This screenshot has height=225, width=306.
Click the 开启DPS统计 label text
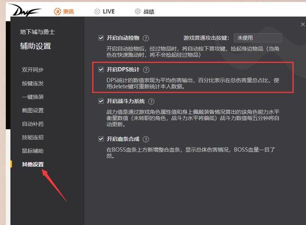coord(123,70)
